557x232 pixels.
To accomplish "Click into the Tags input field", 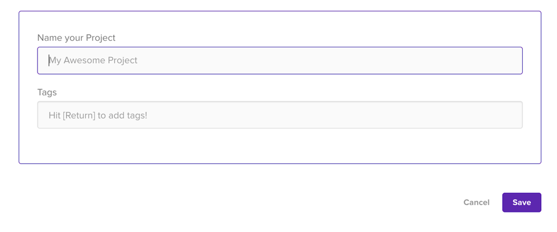I will [280, 115].
